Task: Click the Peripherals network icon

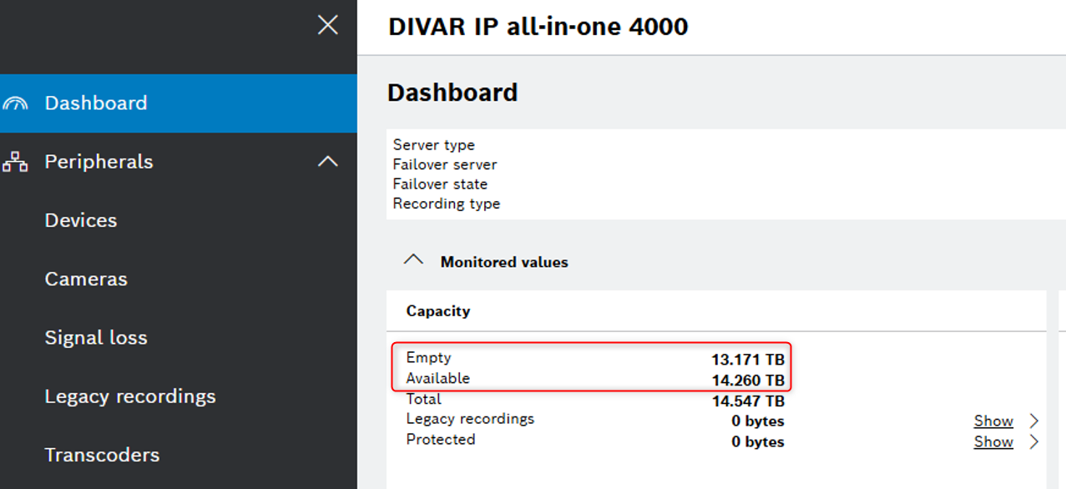Action: coord(15,162)
